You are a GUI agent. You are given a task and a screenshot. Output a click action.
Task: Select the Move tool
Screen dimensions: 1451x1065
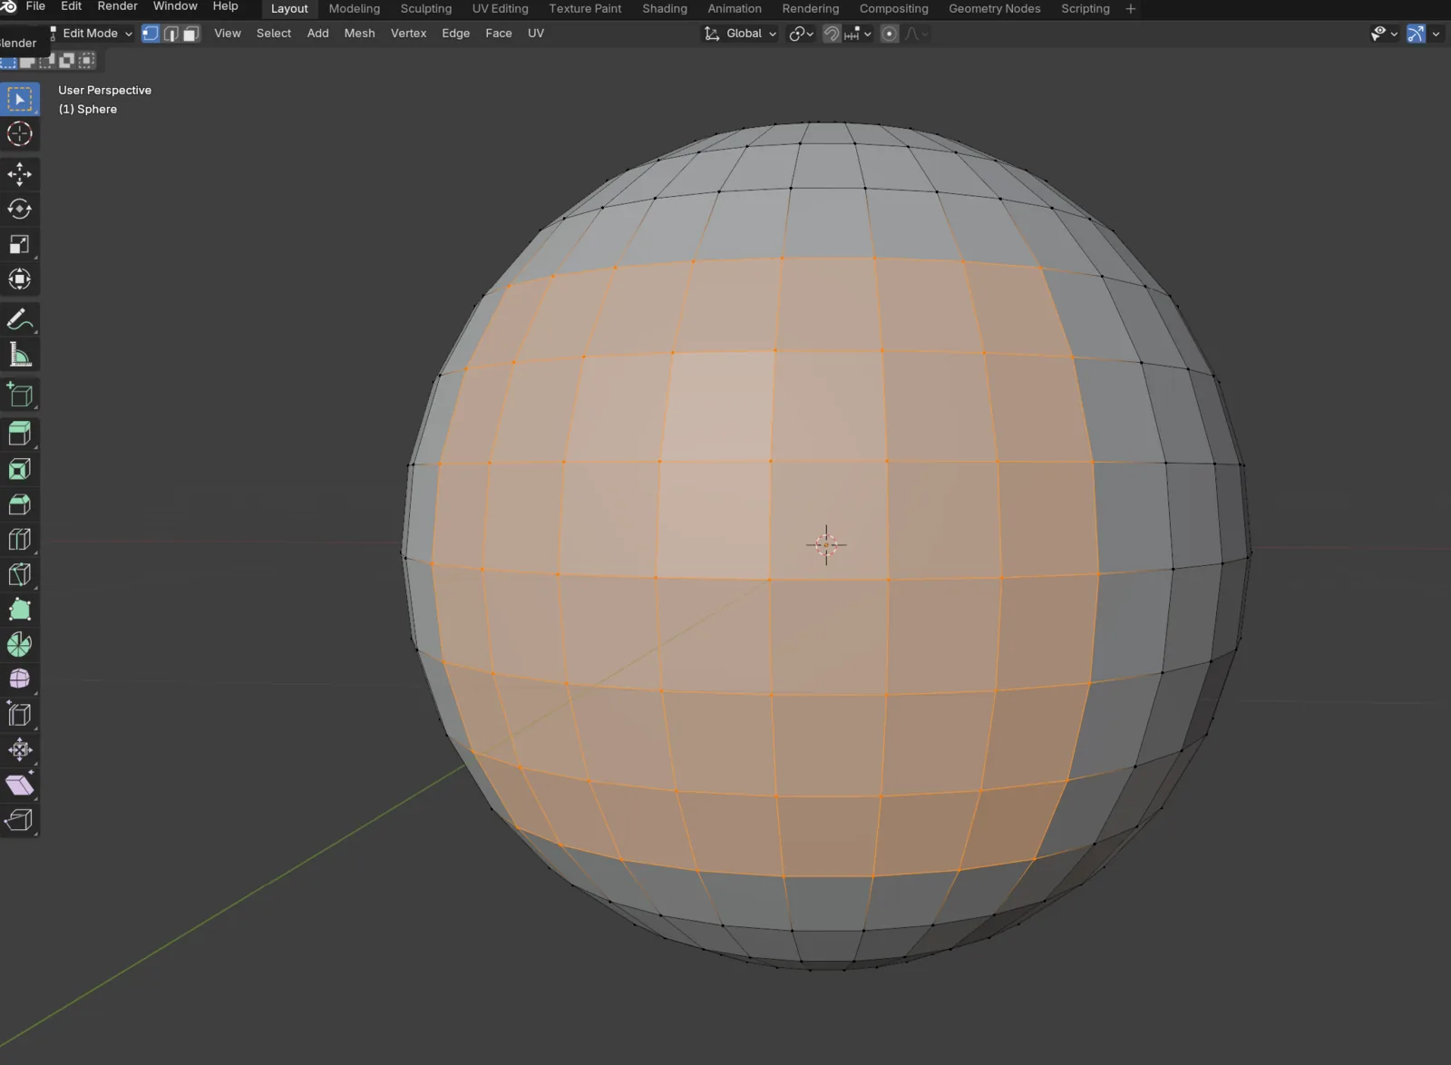point(19,174)
